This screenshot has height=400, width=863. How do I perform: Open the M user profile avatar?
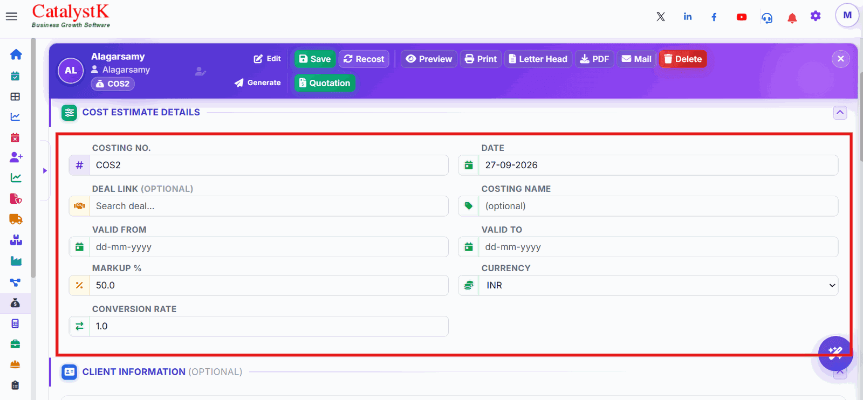847,15
